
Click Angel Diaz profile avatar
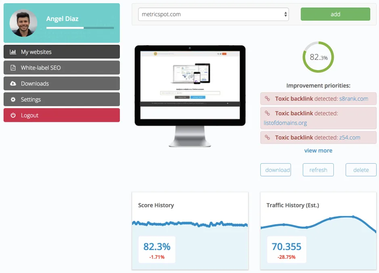pyautogui.click(x=23, y=23)
